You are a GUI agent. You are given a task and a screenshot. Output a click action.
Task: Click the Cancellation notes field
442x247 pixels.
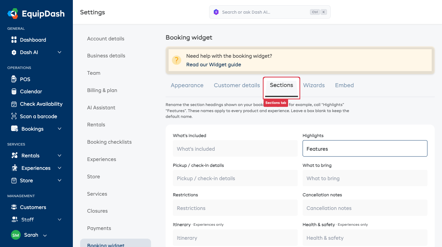tap(365, 208)
